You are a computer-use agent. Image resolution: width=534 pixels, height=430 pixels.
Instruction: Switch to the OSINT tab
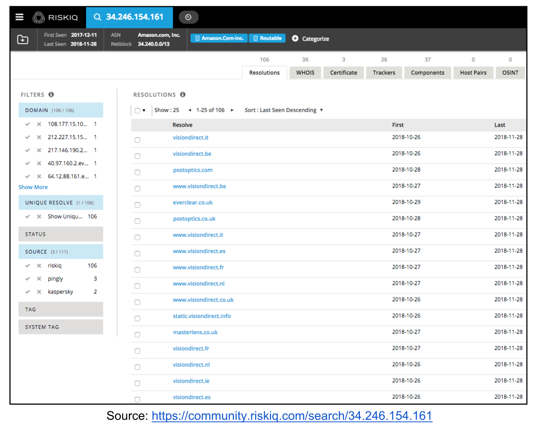(510, 73)
